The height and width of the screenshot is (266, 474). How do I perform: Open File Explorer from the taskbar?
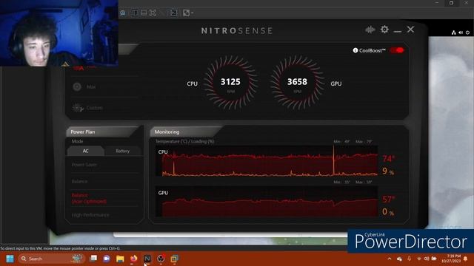120,259
